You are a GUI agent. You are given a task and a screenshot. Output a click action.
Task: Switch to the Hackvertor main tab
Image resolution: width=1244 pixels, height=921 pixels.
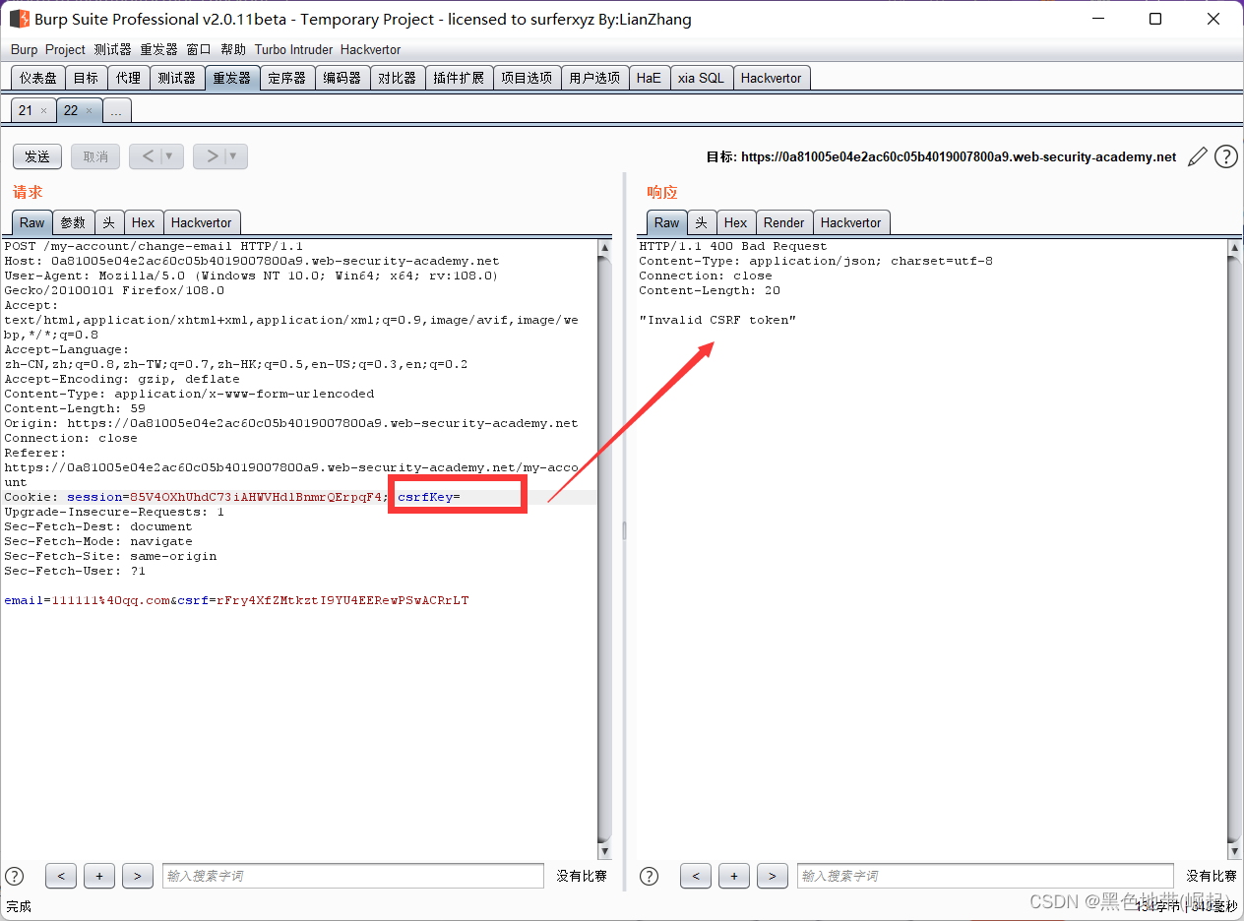(x=772, y=78)
